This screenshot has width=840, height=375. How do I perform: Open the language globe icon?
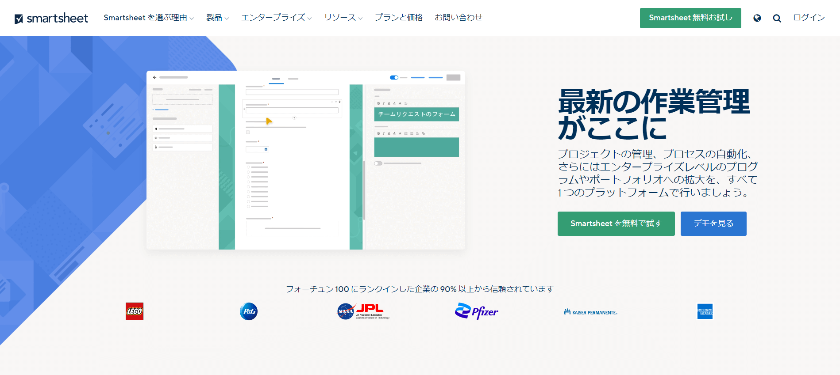(x=757, y=18)
